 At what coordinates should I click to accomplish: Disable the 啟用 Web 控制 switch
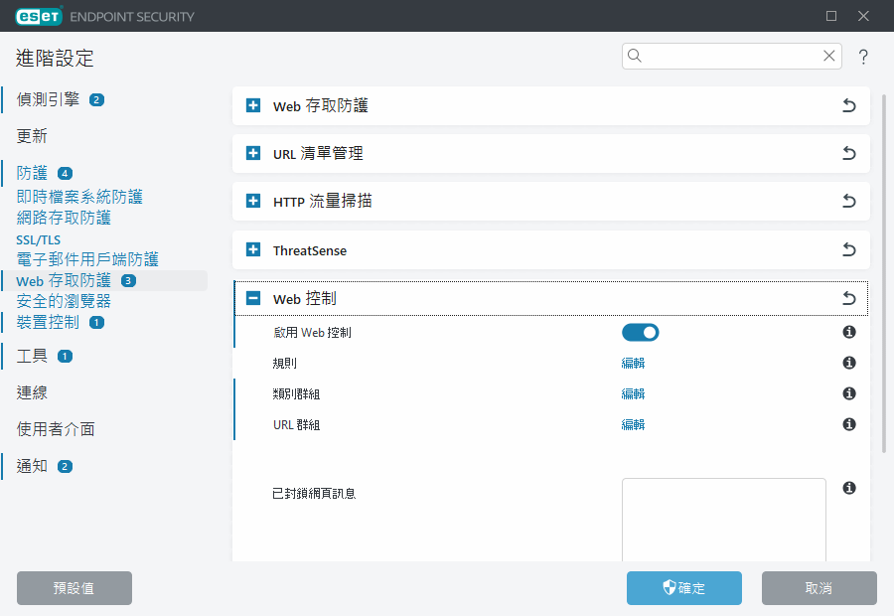pos(640,331)
